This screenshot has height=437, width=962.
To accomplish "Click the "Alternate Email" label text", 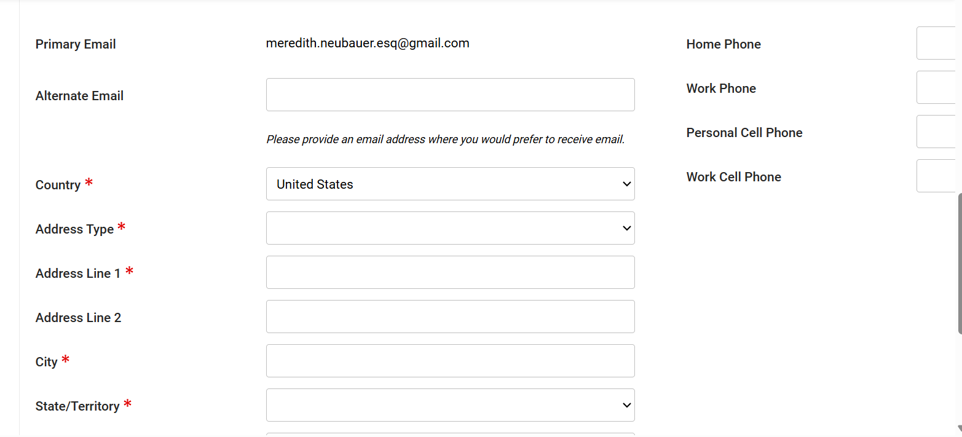I will click(79, 96).
